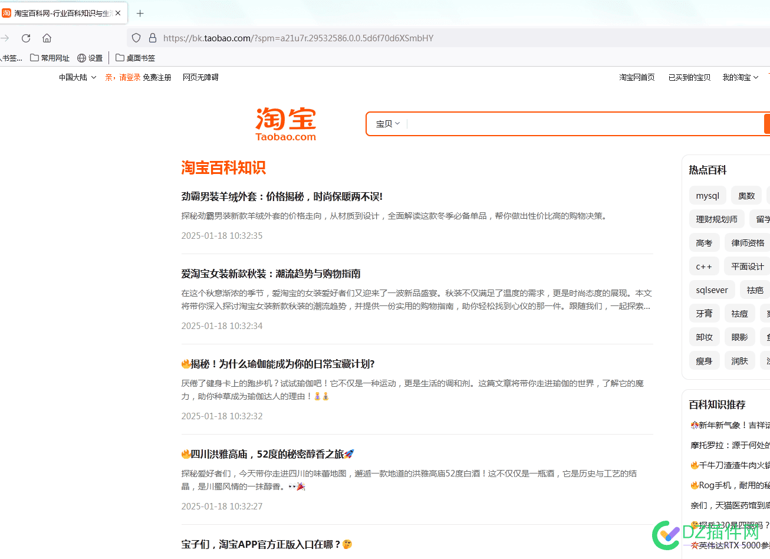The height and width of the screenshot is (559, 770).
Task: Open article 劲霸男装羊绒外套 title
Action: click(282, 196)
